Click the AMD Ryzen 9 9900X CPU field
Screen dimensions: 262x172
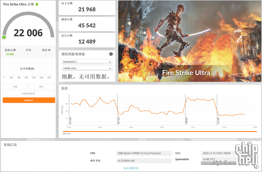point(144,153)
